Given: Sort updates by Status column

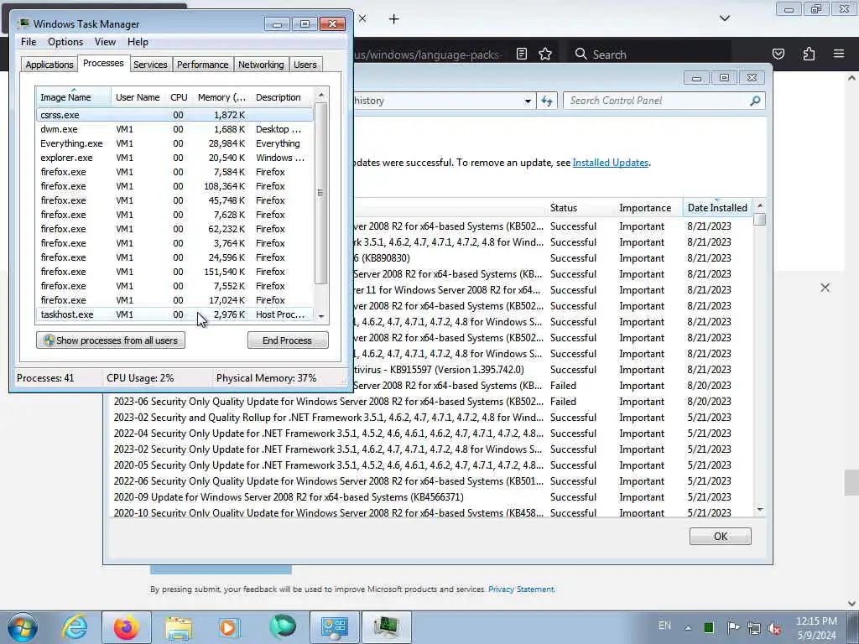Looking at the screenshot, I should pyautogui.click(x=581, y=208).
